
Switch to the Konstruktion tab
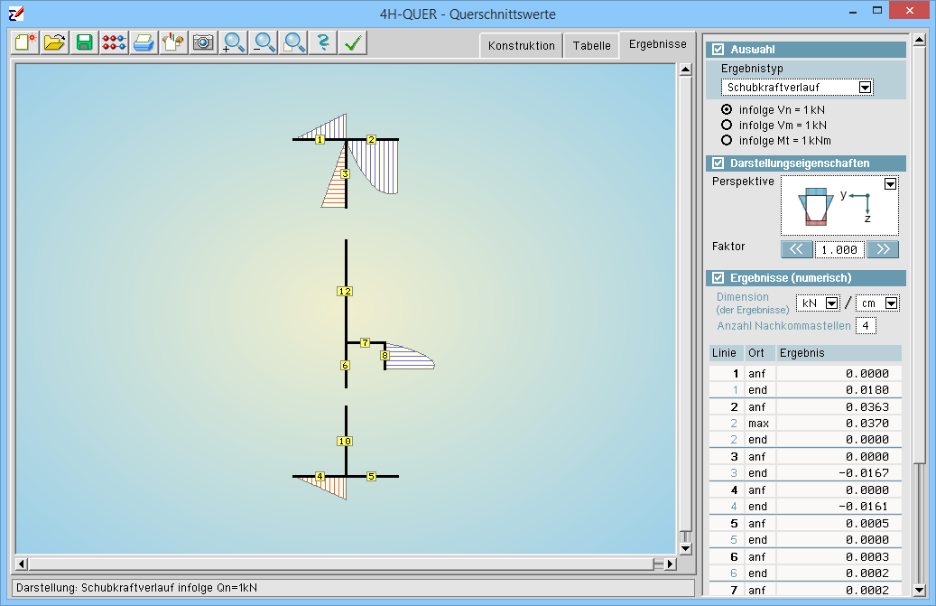tap(521, 46)
